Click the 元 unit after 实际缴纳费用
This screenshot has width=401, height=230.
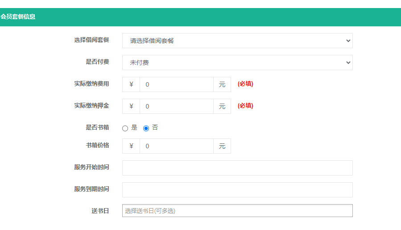(222, 84)
